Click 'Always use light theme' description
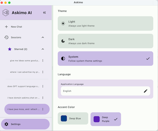This screenshot has height=131, width=158. click(x=82, y=26)
